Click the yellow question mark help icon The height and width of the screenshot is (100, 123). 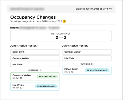tap(64, 21)
